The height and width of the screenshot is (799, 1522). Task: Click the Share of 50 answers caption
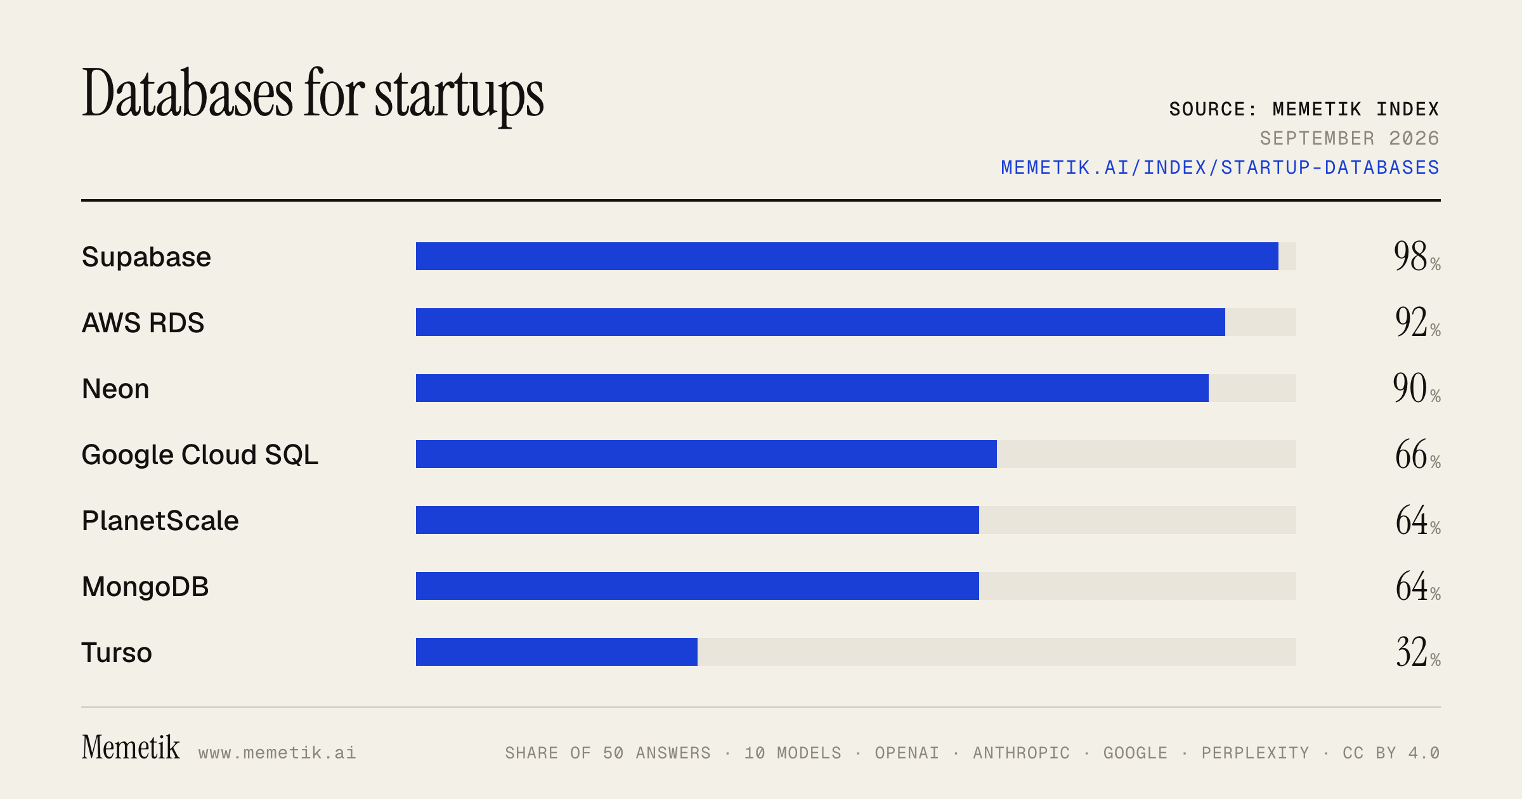point(608,753)
